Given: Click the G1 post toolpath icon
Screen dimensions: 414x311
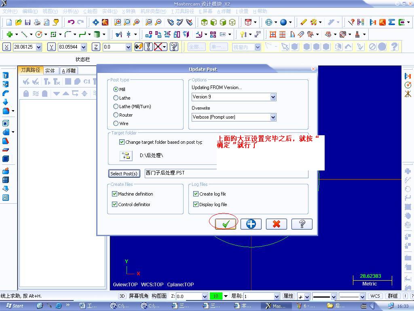Looking at the screenshot, I should (x=87, y=81).
